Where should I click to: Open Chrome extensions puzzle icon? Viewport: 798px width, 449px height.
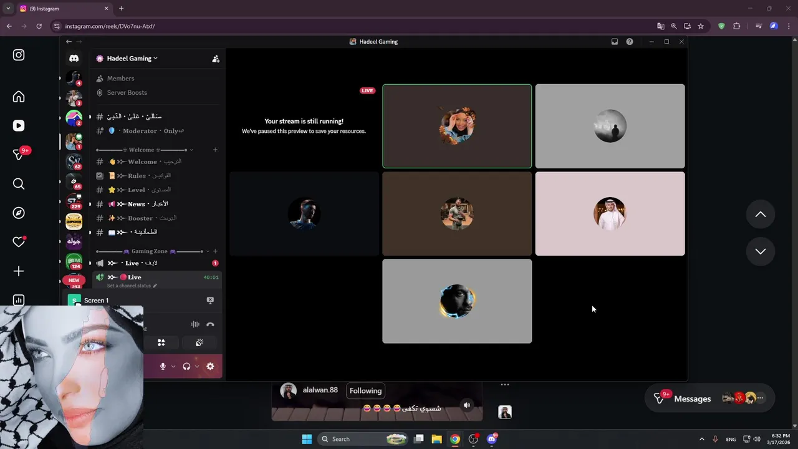tap(737, 26)
